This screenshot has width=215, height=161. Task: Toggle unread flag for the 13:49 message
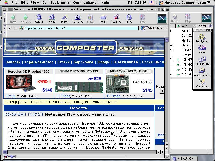[178, 69]
